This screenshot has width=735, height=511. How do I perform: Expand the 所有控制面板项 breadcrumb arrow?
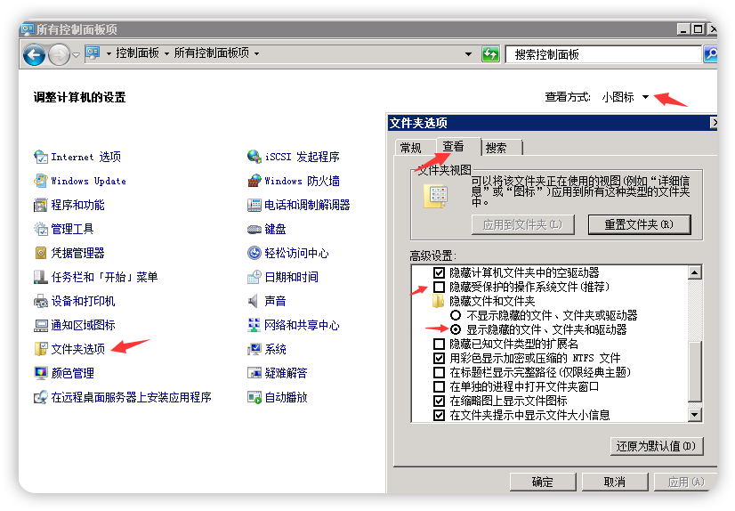click(256, 54)
